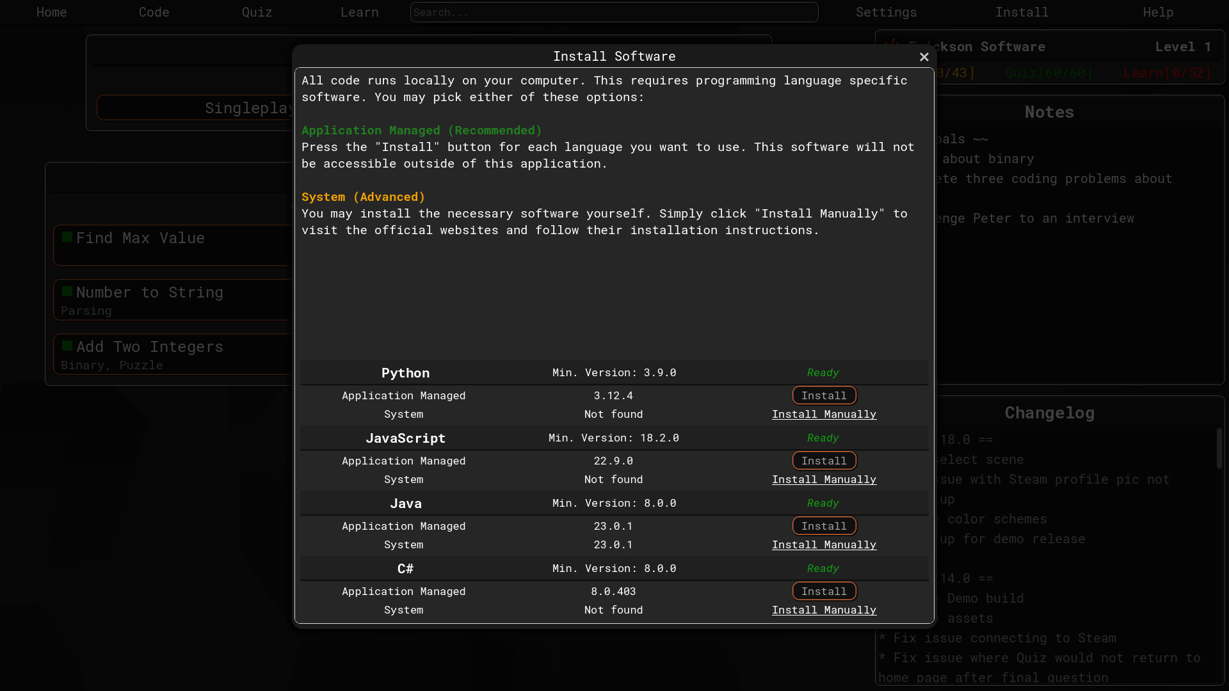Click green square icon beside Number to String
The height and width of the screenshot is (691, 1229).
point(67,291)
